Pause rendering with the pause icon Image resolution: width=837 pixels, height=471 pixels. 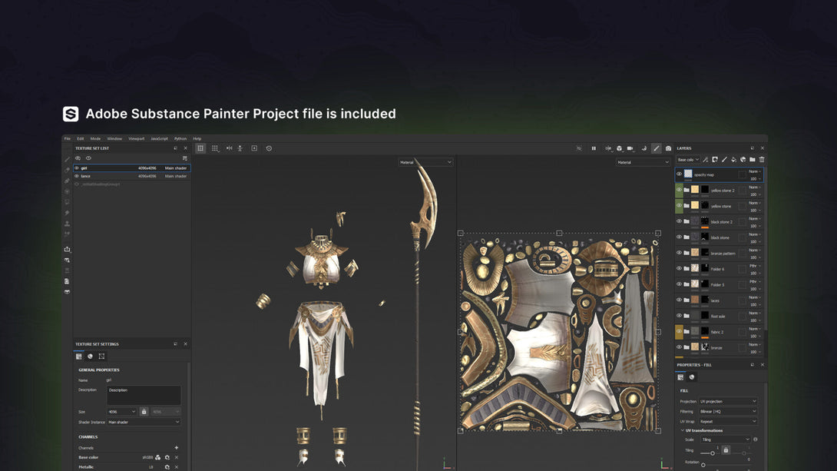[594, 148]
